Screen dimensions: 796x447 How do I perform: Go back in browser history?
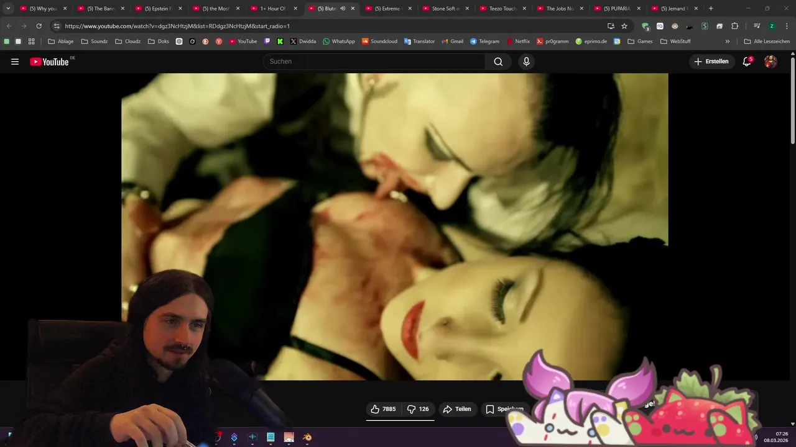[9, 26]
